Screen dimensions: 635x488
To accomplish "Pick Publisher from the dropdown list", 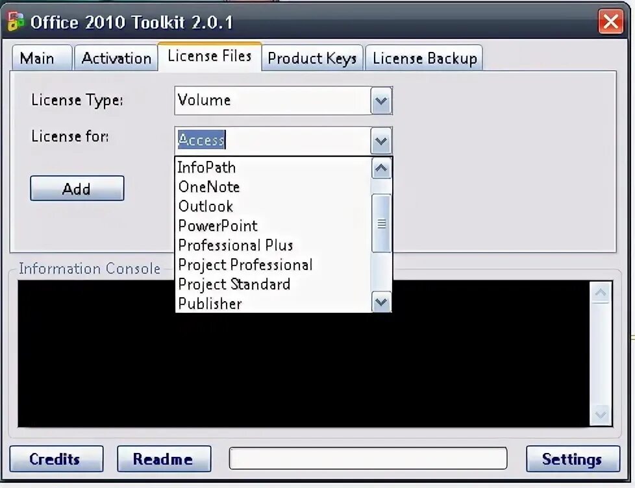I will [210, 304].
